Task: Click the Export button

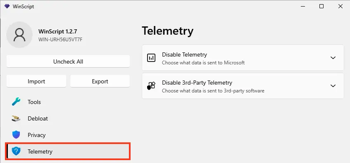Action: [x=100, y=81]
